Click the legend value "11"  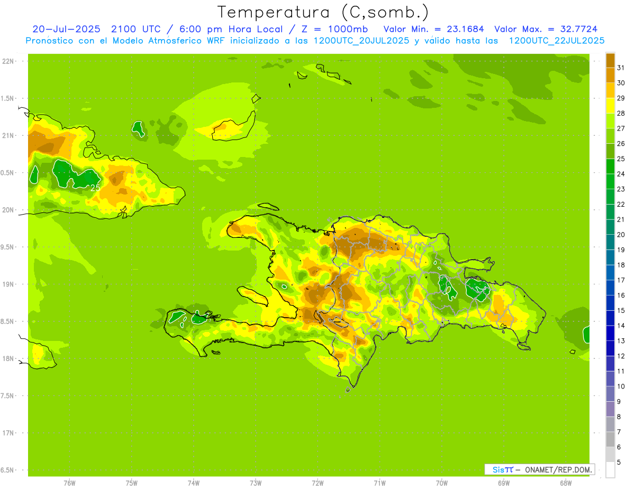tap(621, 371)
